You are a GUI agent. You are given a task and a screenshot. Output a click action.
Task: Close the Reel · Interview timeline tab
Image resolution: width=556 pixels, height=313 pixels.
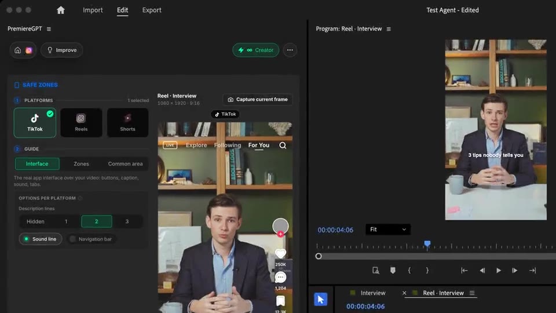click(x=404, y=293)
